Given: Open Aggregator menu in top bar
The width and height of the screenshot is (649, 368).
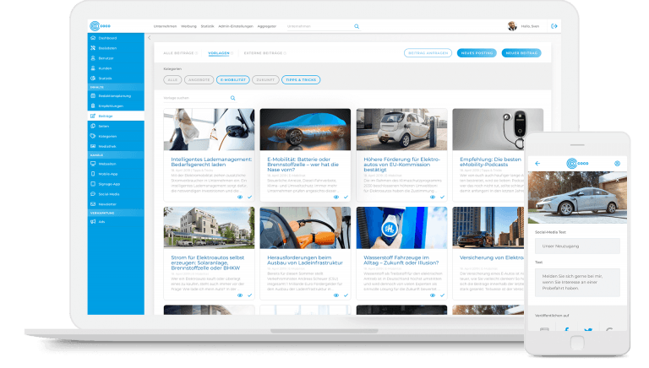Looking at the screenshot, I should 267,26.
